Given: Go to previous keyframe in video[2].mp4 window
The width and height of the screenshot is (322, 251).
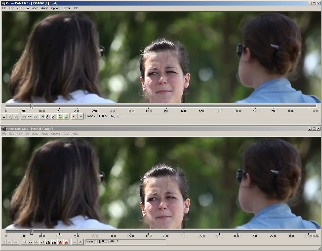Looking at the screenshot, I should (x=48, y=242).
